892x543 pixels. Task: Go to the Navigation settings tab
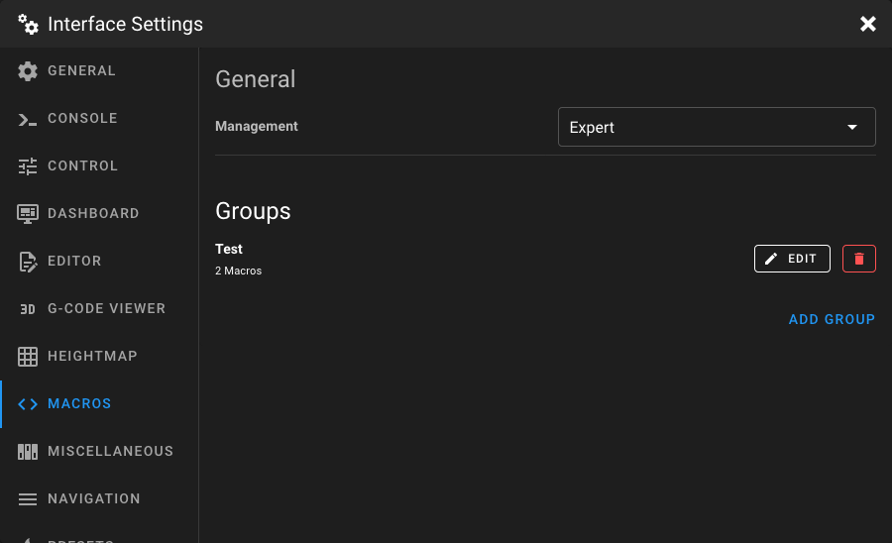[99, 499]
